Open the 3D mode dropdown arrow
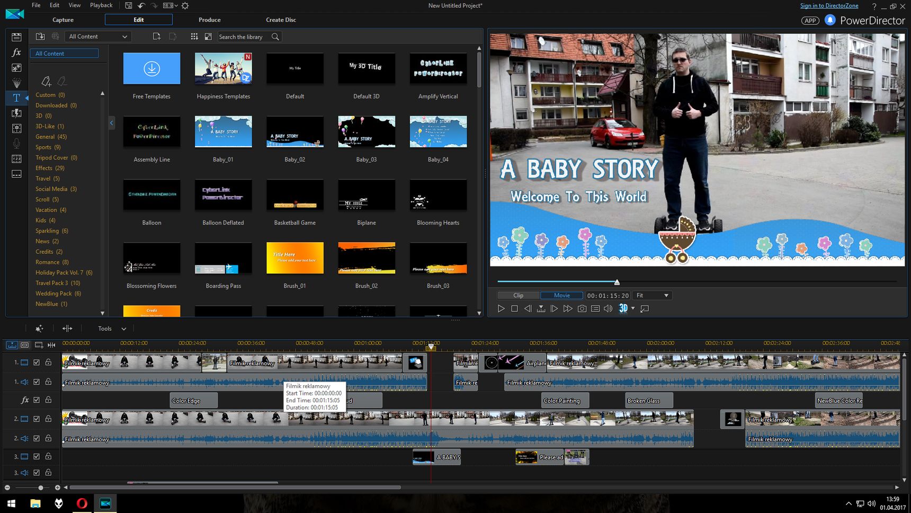 tap(633, 308)
